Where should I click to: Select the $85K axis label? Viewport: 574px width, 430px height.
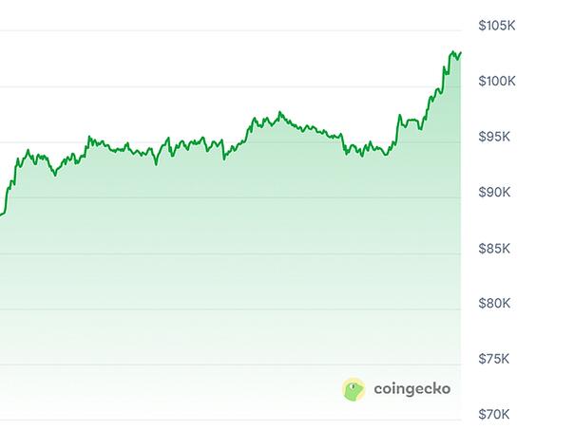tap(496, 249)
